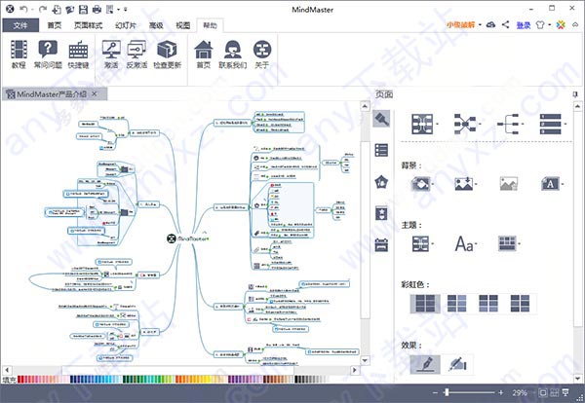
Task: Switch to the 视图 tab
Action: pyautogui.click(x=183, y=25)
